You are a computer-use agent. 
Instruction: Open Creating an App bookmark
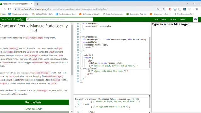click(x=137, y=14)
